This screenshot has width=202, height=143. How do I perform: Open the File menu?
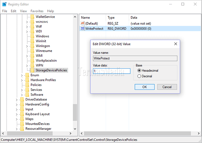point(5,11)
